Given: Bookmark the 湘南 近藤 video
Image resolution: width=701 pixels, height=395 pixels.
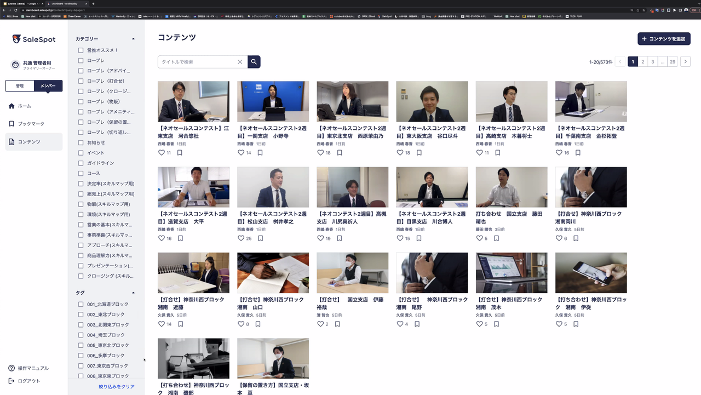Looking at the screenshot, I should tap(181, 324).
